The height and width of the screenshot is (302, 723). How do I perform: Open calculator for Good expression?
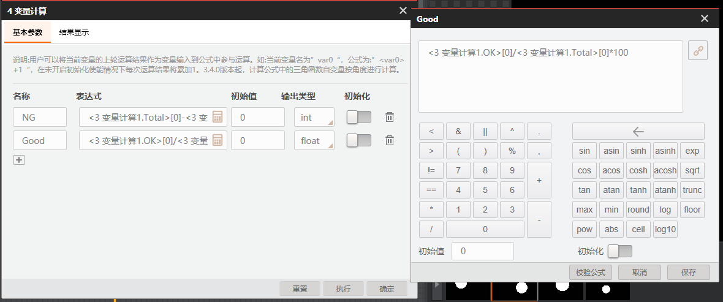point(218,140)
